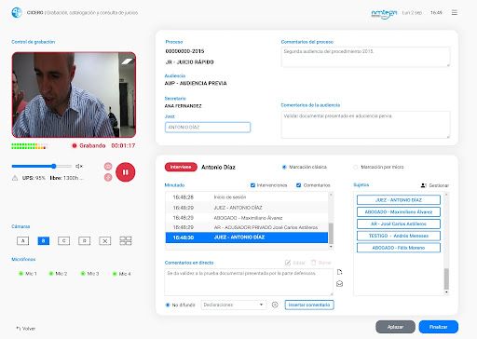The height and width of the screenshot is (339, 477).
Task: Open the hamburger menu in the header
Action: point(455,13)
